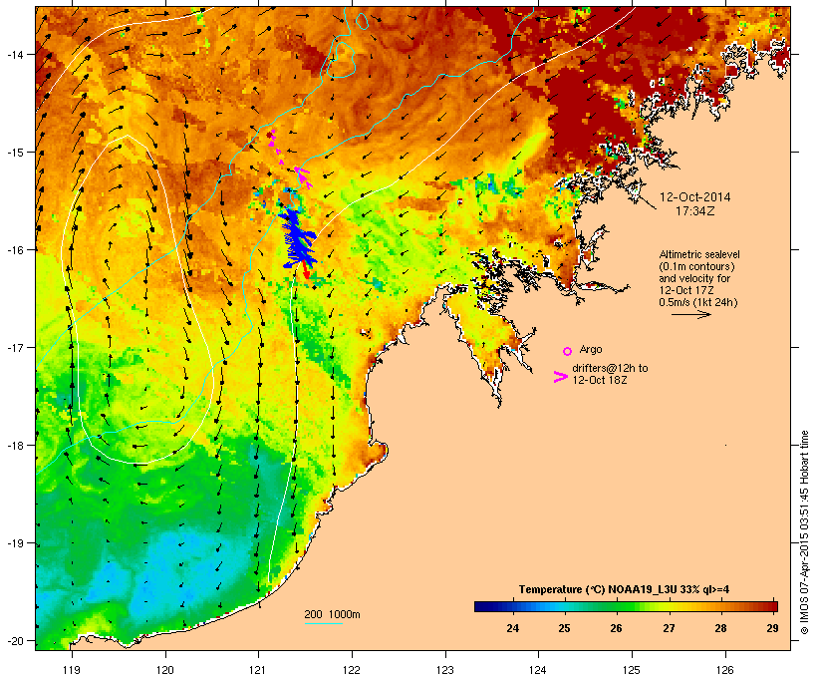Click the latitude axis label '-14'
The height and width of the screenshot is (678, 817).
(x=14, y=54)
